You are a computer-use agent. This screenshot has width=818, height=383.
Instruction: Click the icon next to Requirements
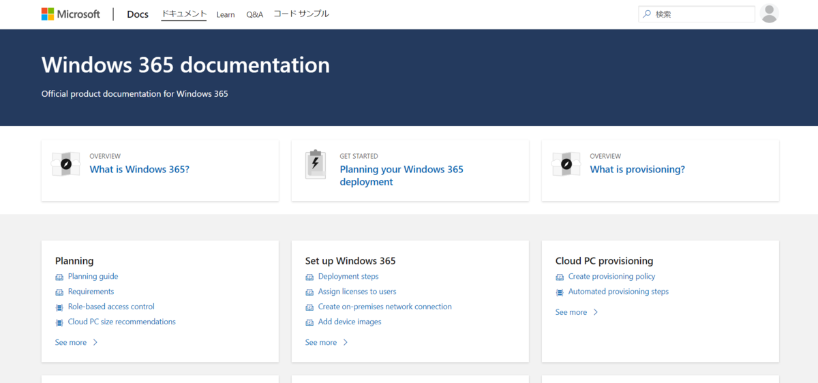point(59,292)
